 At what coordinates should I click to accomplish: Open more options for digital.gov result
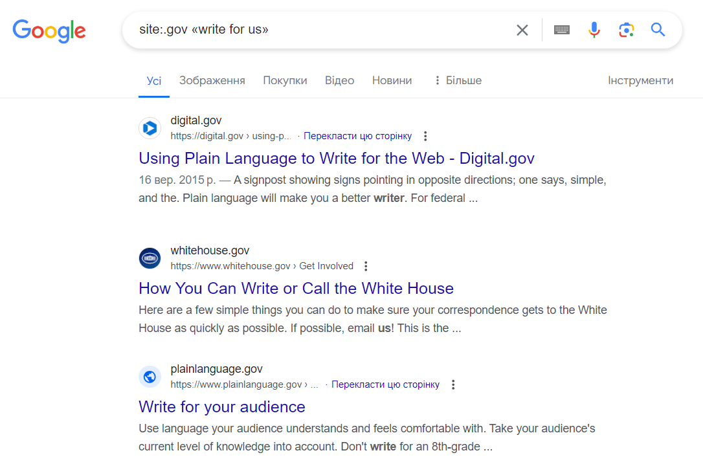[x=425, y=136]
